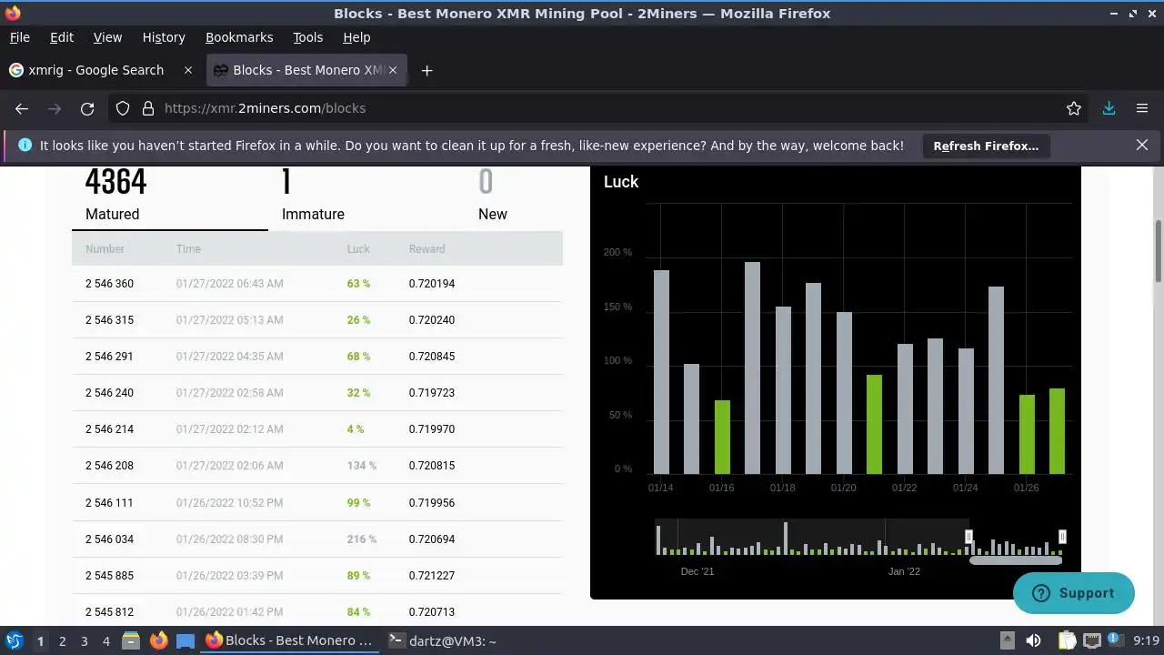Open the network connection tray icon
This screenshot has width=1164, height=655.
[1092, 640]
